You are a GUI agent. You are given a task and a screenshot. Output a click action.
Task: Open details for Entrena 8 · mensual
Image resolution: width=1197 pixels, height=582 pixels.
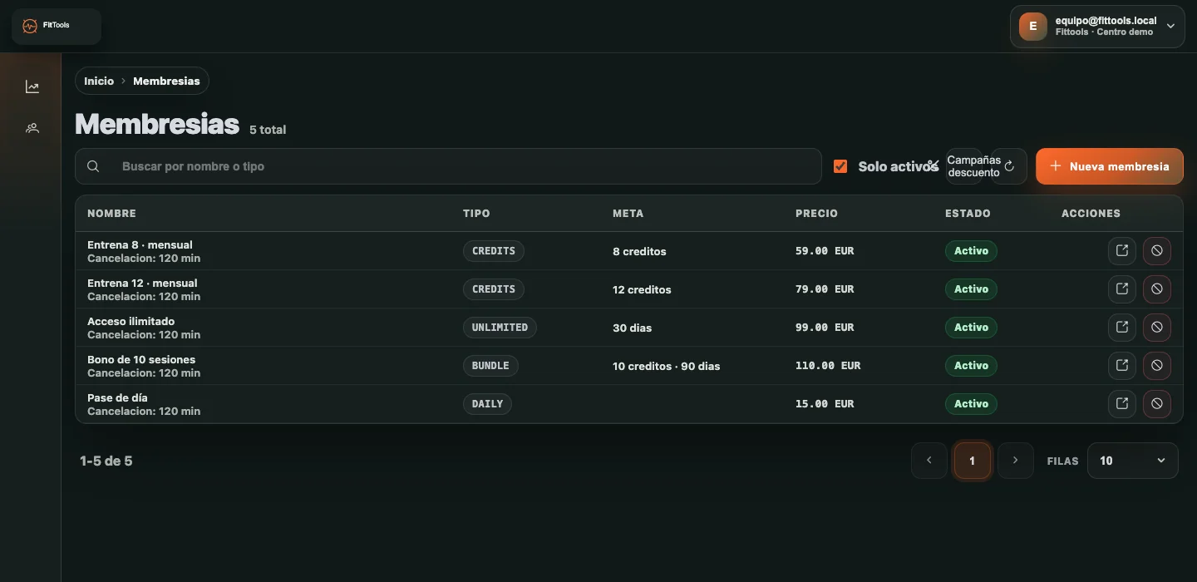pos(1122,251)
